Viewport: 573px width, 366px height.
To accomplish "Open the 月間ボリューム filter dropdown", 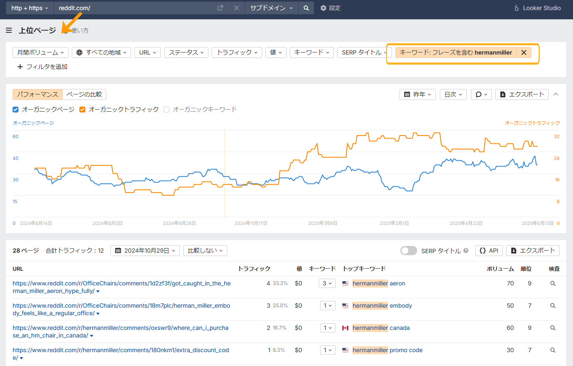I will pyautogui.click(x=40, y=52).
